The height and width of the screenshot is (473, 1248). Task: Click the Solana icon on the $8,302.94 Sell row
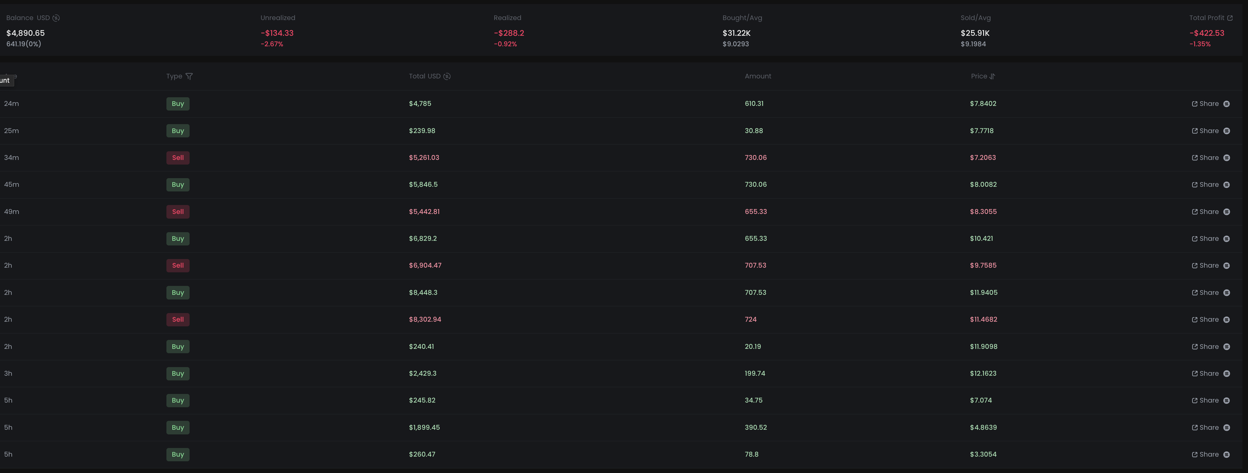tap(1227, 319)
